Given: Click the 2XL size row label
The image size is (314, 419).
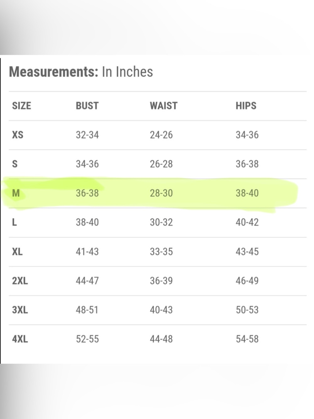Looking at the screenshot, I should coord(20,280).
